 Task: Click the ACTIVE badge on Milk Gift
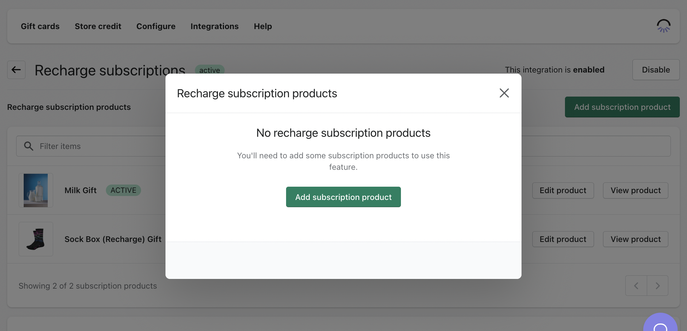coord(123,190)
